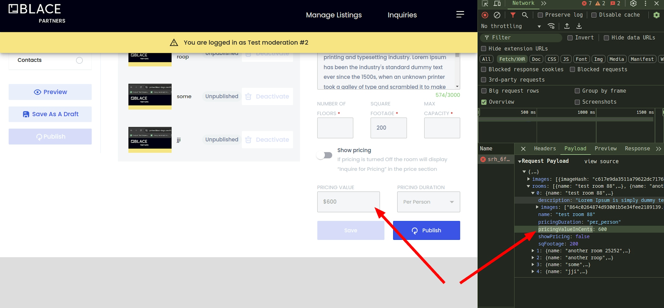
Task: Click the description textarea scrollbar
Action: point(457,71)
